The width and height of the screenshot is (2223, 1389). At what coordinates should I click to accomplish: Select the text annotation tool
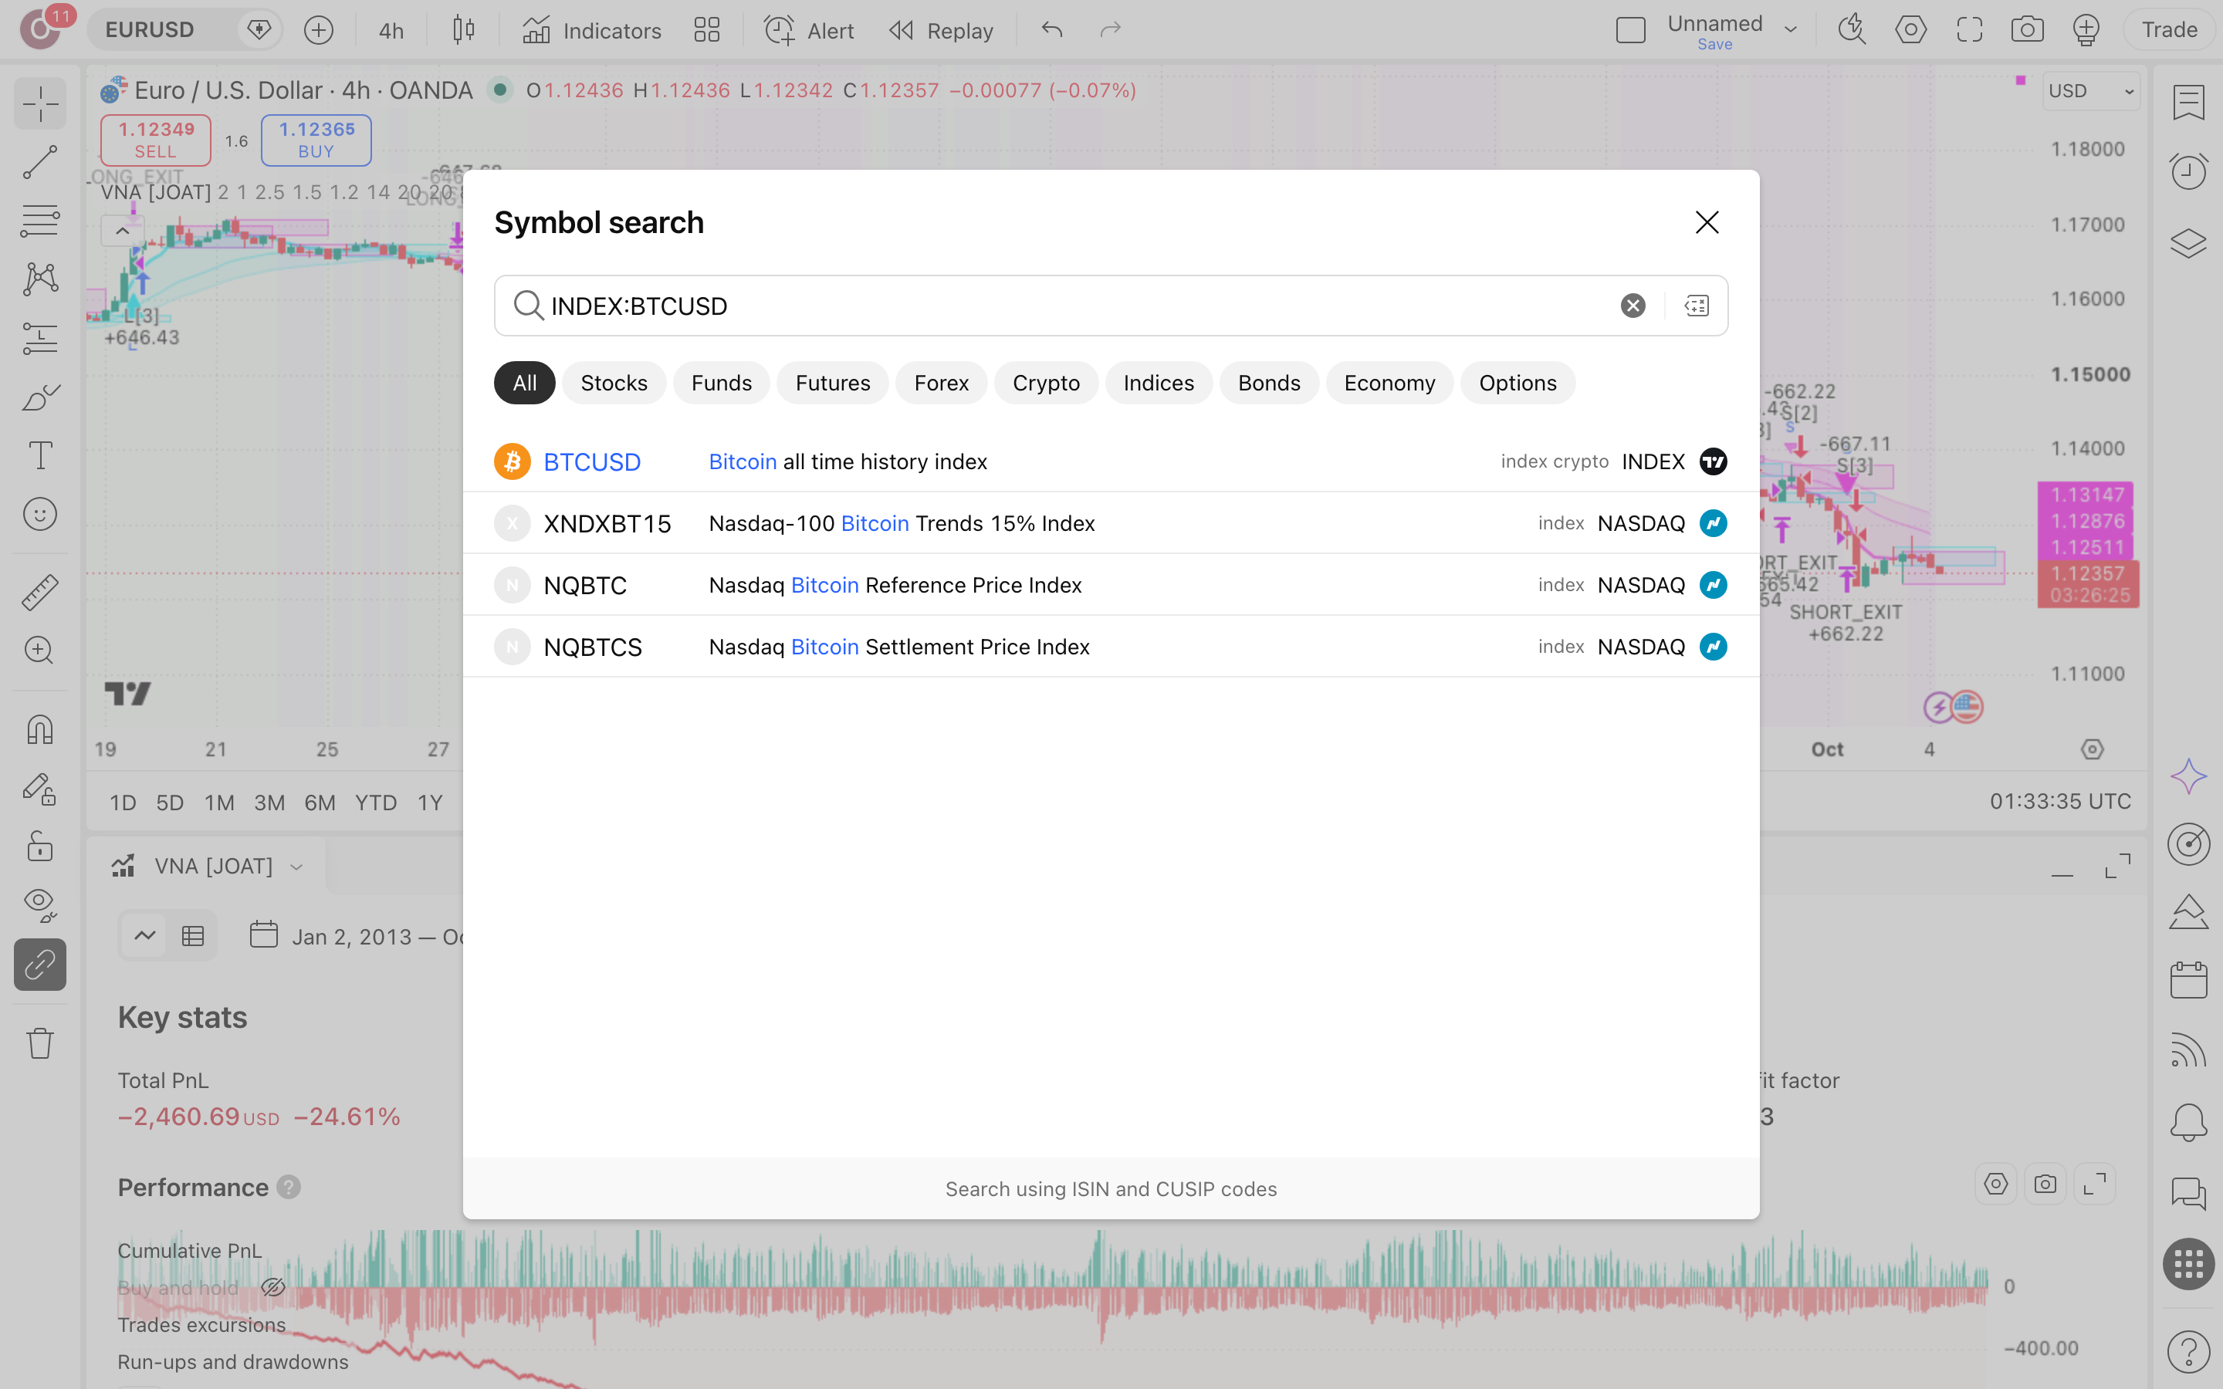pos(39,455)
